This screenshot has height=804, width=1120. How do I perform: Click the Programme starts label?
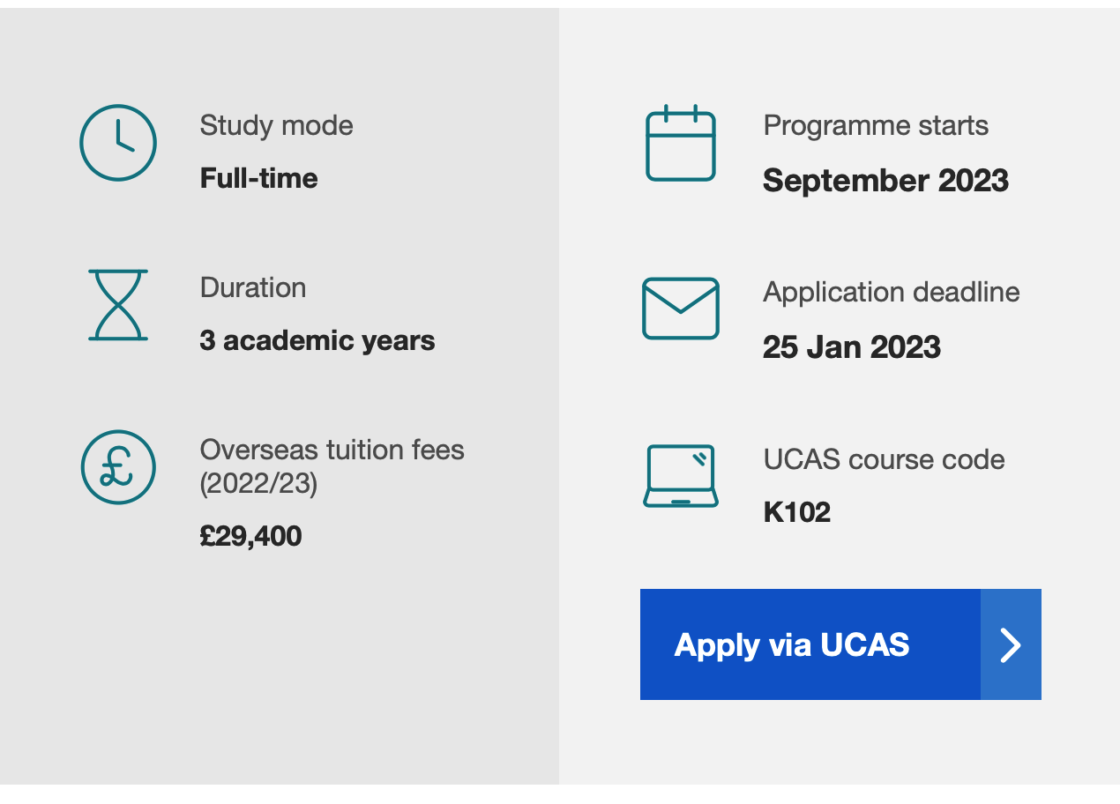click(876, 125)
